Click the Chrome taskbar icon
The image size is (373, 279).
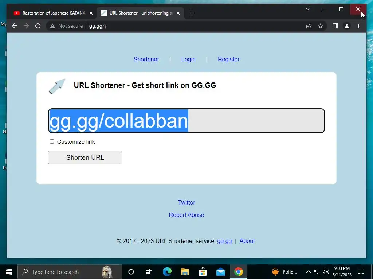[x=238, y=272]
